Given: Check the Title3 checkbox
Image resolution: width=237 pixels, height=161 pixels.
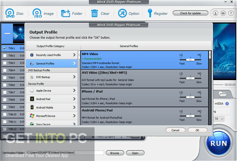Looking at the screenshot, I should point(5,63).
